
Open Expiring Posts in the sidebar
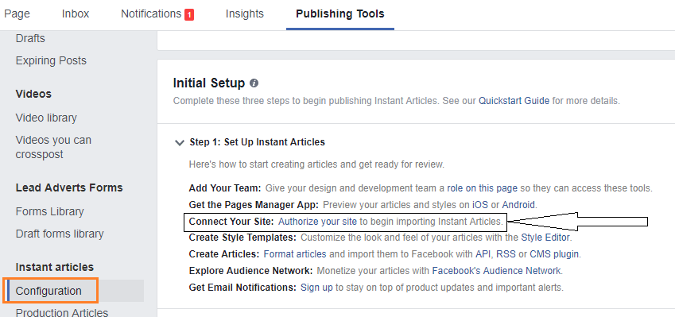(51, 60)
